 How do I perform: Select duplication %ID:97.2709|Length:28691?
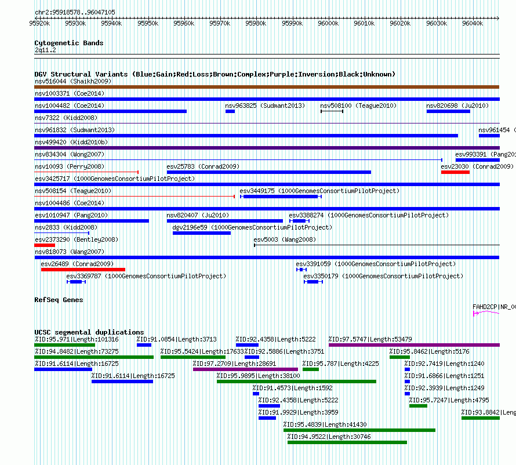pyautogui.click(x=234, y=364)
